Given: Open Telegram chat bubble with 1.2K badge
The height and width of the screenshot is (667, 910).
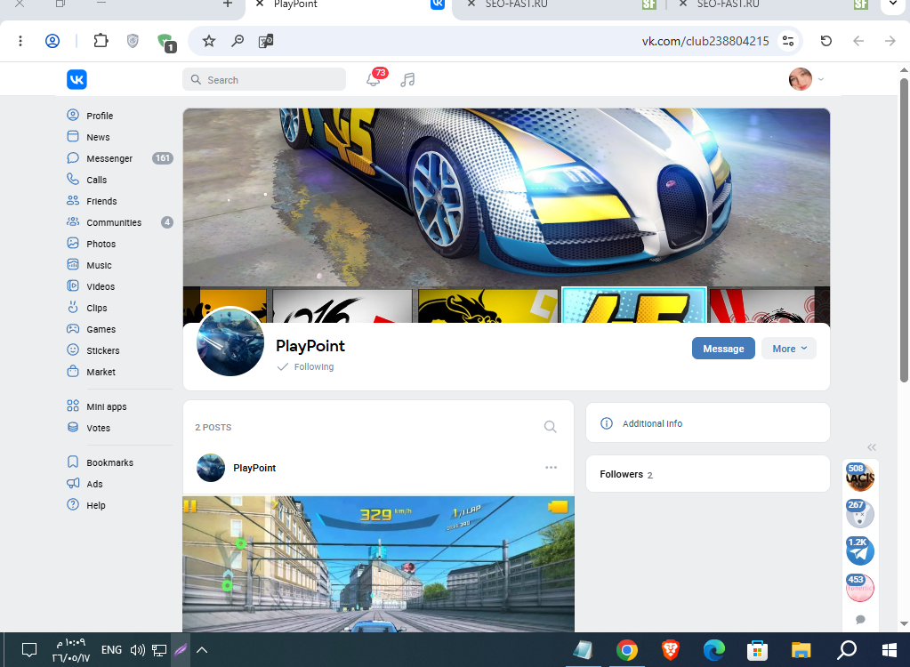Looking at the screenshot, I should [x=860, y=551].
